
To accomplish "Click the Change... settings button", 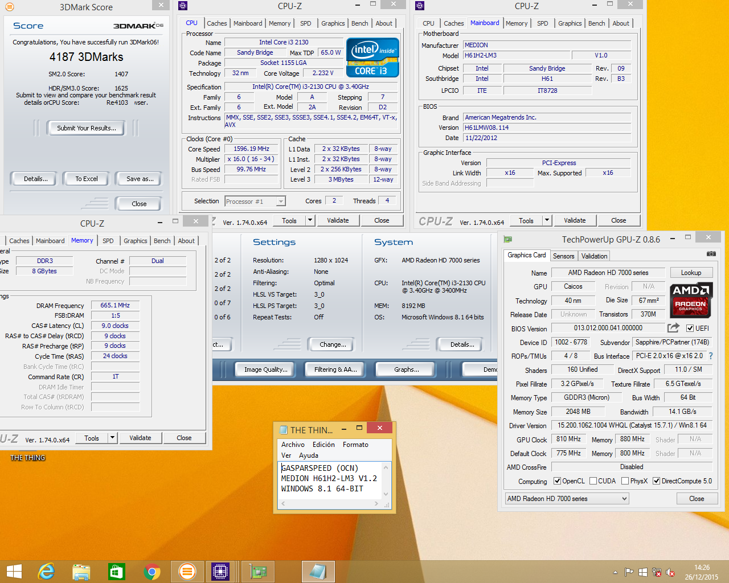I will click(x=333, y=344).
